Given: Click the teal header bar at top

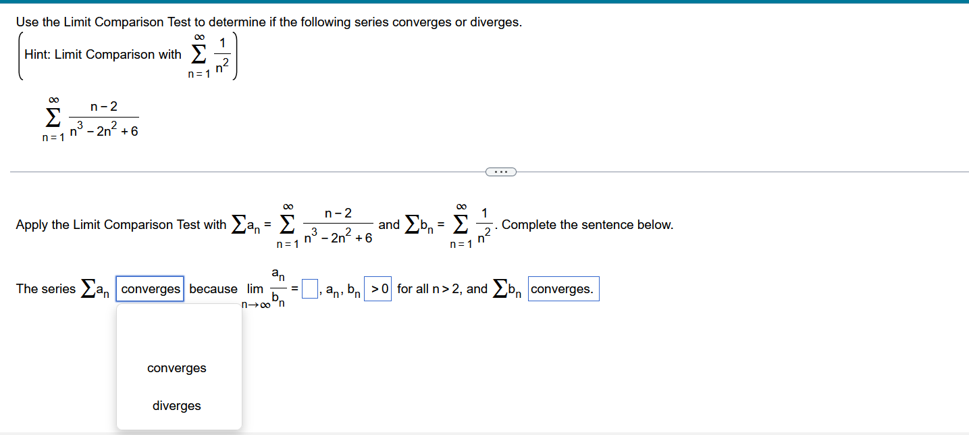Looking at the screenshot, I should point(484,3).
